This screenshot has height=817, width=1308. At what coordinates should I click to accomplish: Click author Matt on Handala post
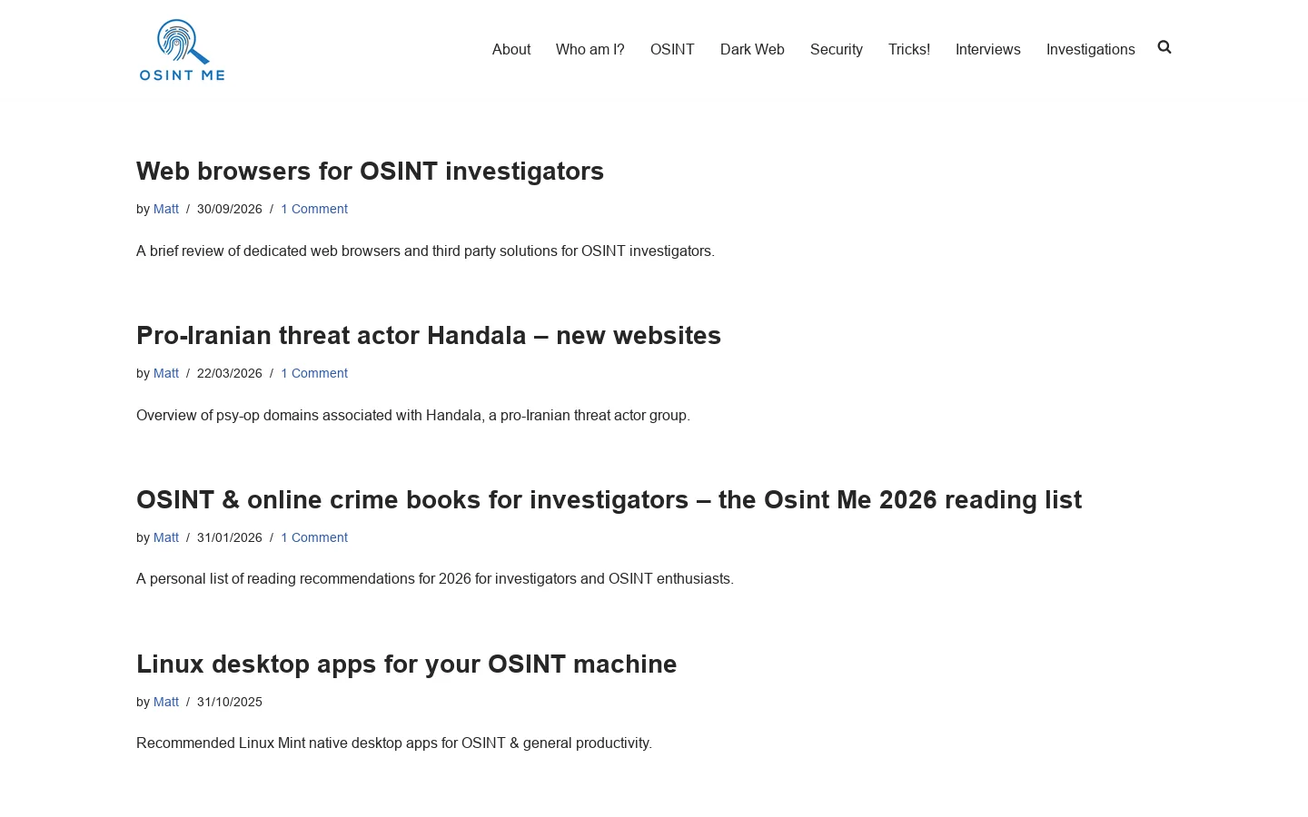(x=166, y=373)
